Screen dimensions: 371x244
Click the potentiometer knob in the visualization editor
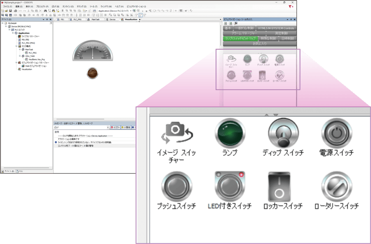point(92,72)
